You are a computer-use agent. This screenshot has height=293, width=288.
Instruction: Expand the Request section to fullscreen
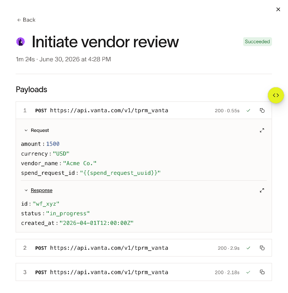tap(262, 130)
